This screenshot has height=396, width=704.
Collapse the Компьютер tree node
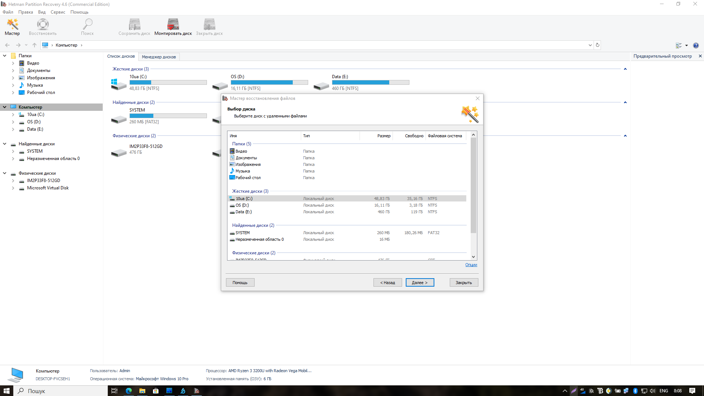coord(5,107)
